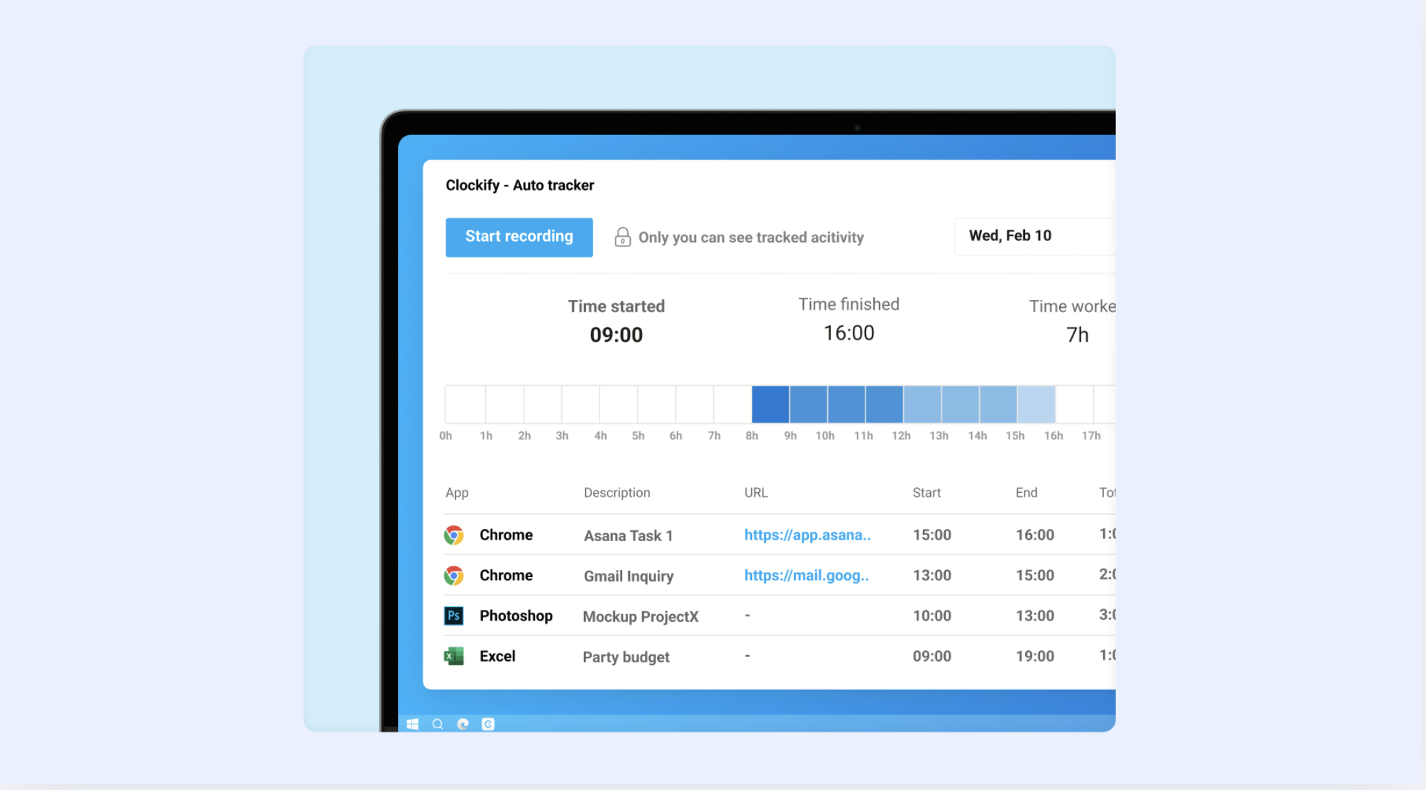Open Clockify from the taskbar
1426x790 pixels.
pos(488,724)
